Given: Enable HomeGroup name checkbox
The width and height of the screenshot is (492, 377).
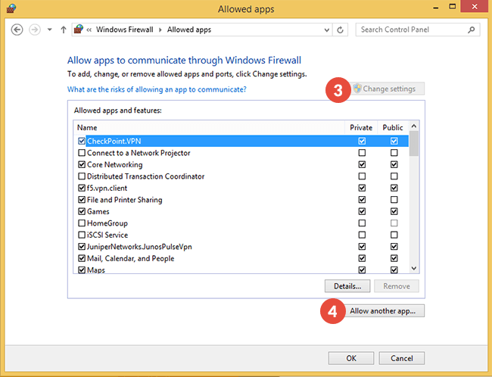Looking at the screenshot, I should tap(82, 223).
